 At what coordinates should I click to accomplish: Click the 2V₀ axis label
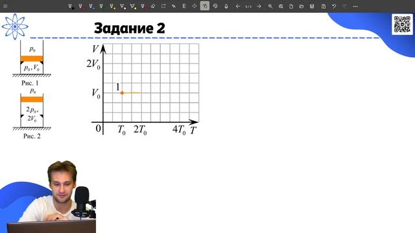click(x=93, y=64)
